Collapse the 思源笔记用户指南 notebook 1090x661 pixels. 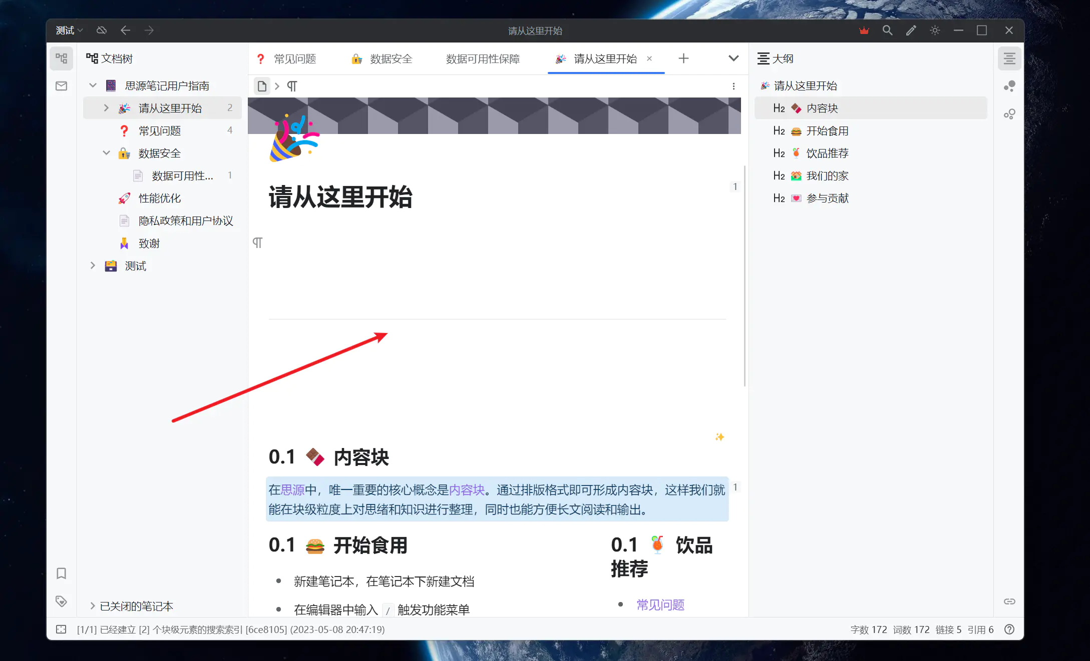93,85
